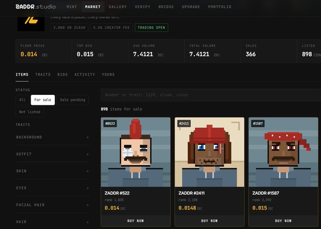Click the 'rank 1,035' text

click(114, 200)
